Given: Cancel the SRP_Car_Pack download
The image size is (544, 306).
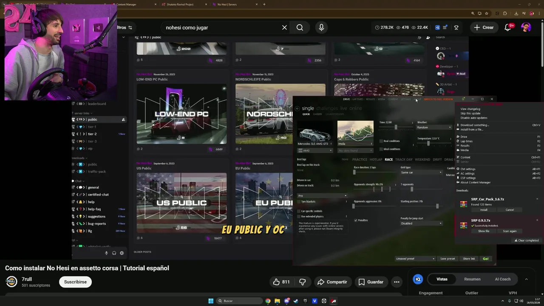Looking at the screenshot, I should 510,210.
